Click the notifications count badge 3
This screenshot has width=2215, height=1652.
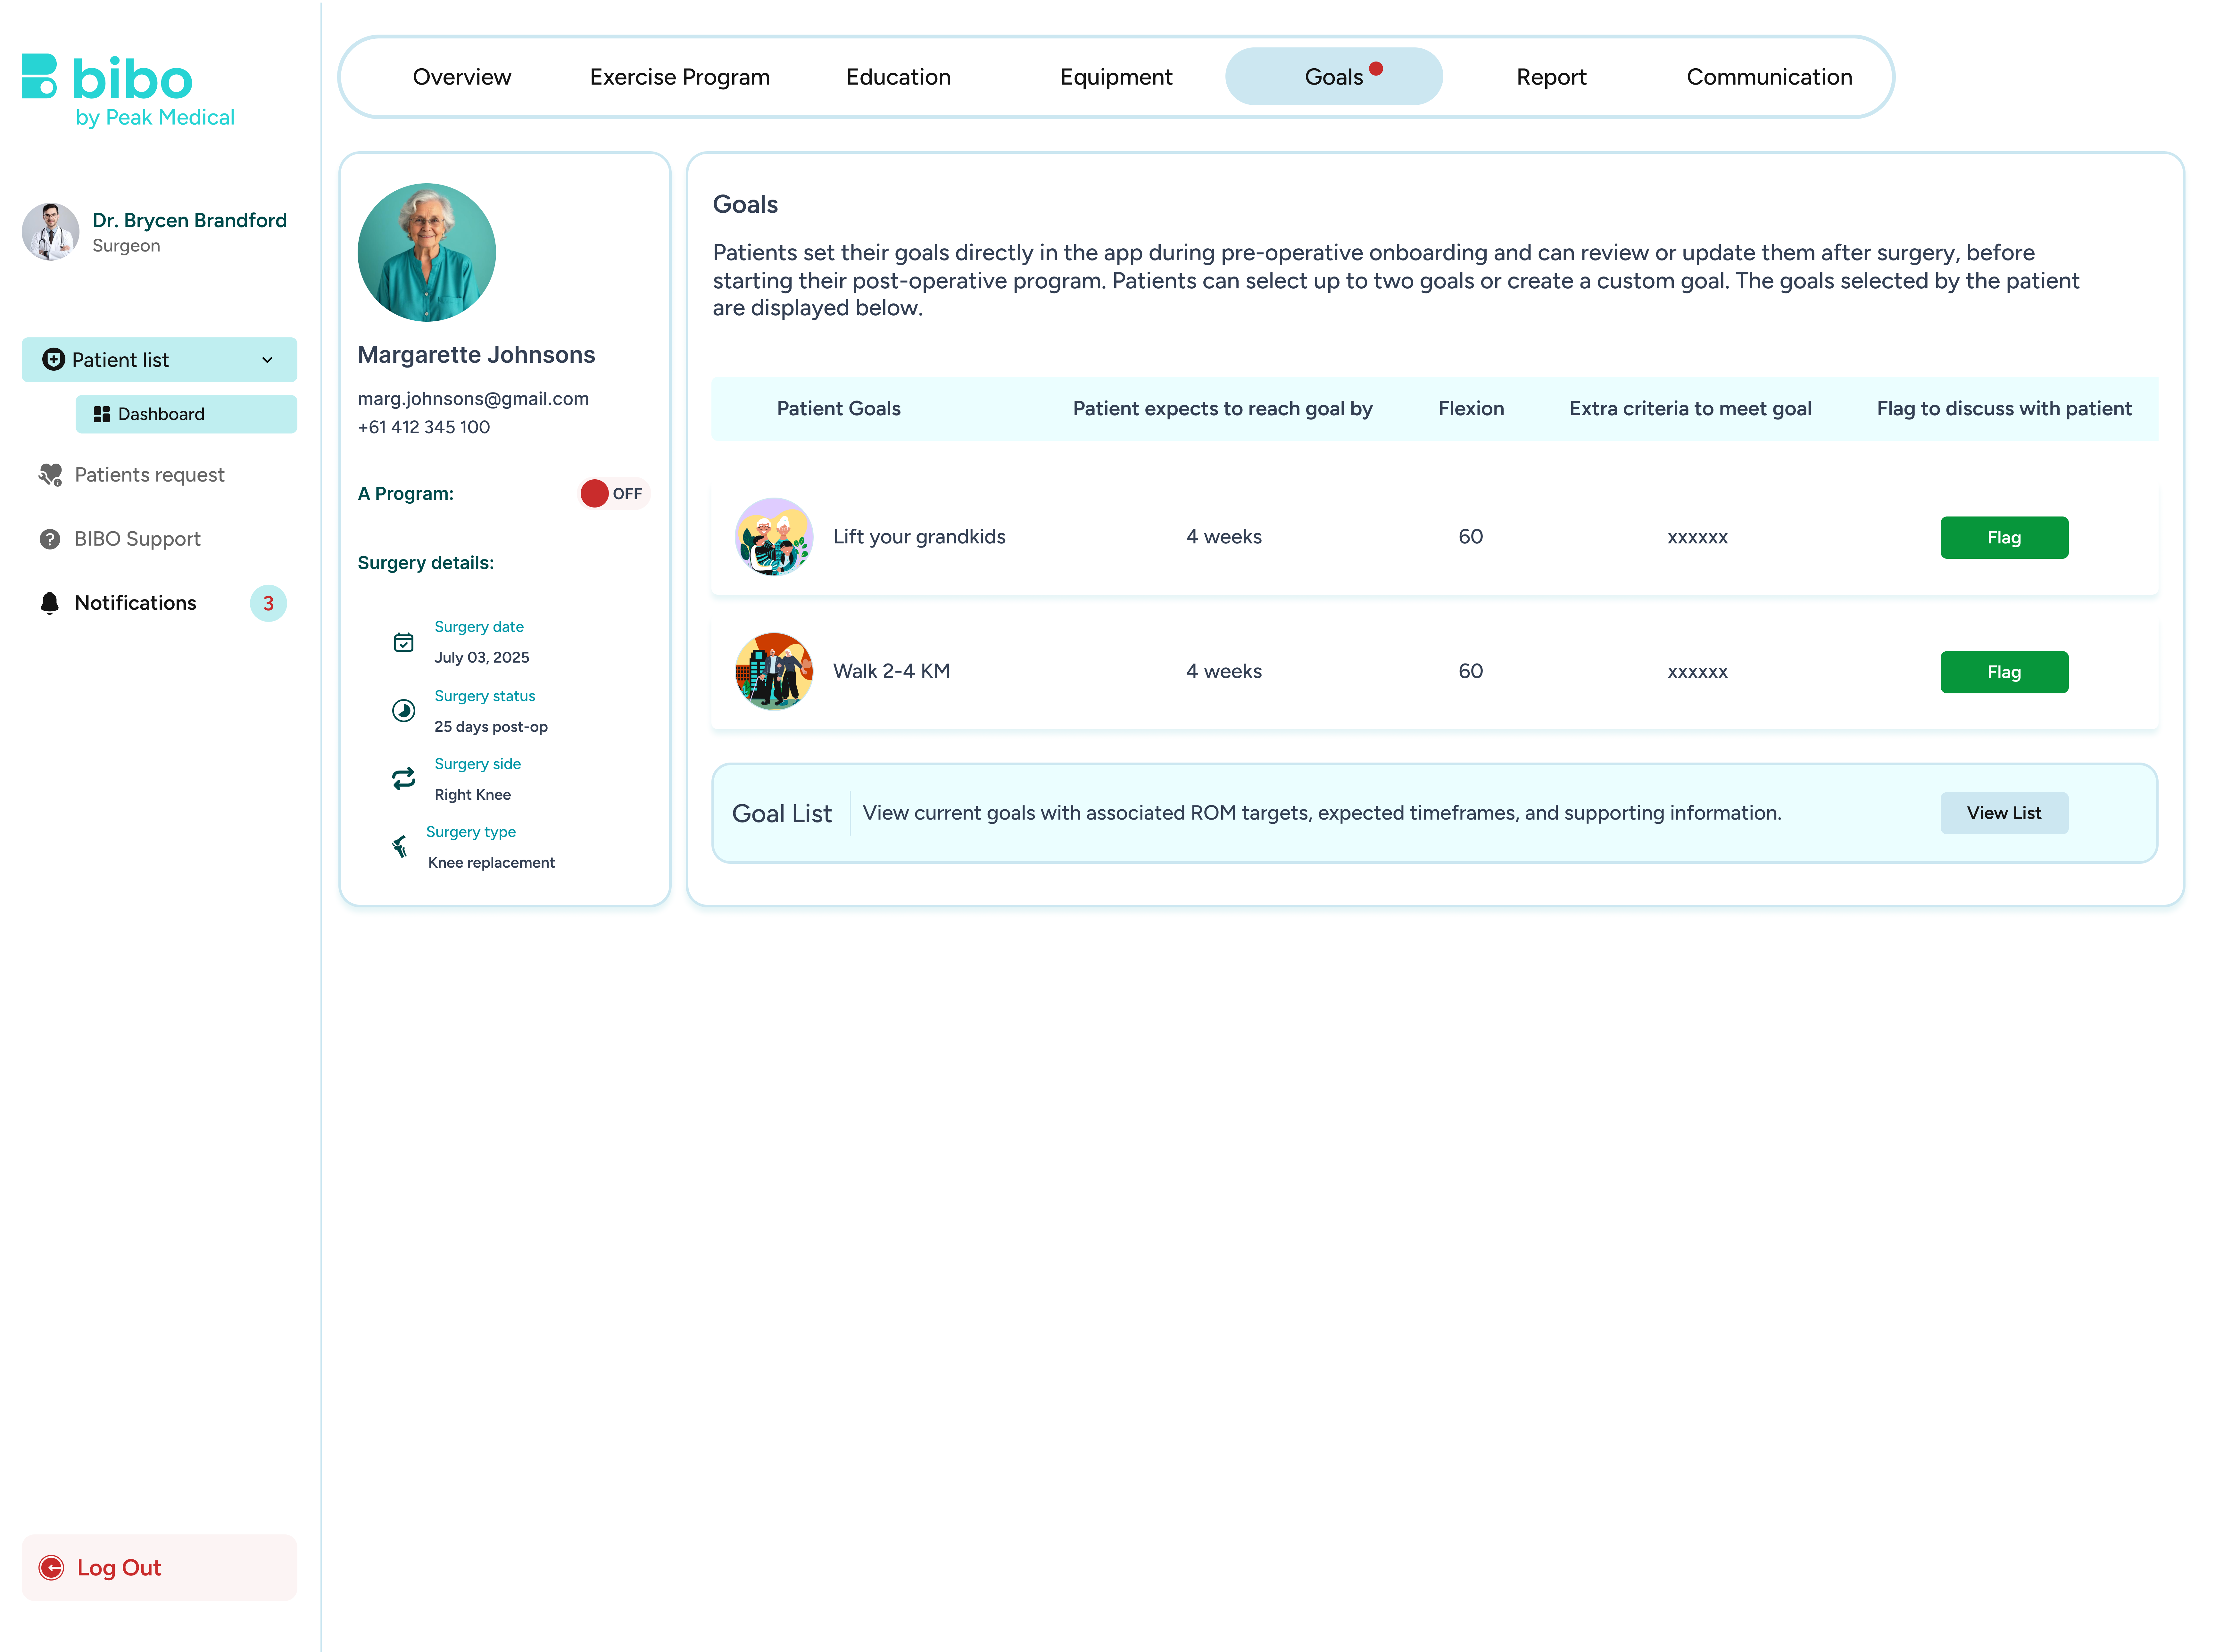coord(268,603)
